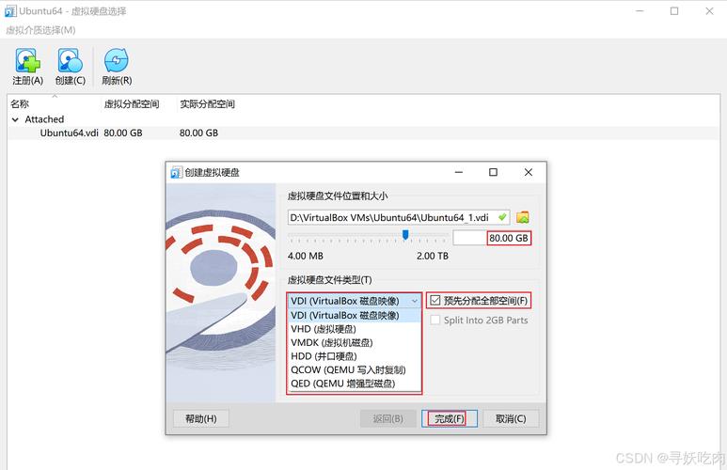This screenshot has width=727, height=470.
Task: Click the Cancel 取消(C) button
Action: [511, 418]
